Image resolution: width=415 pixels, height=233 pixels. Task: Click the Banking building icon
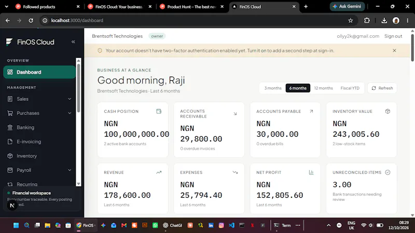[10, 127]
